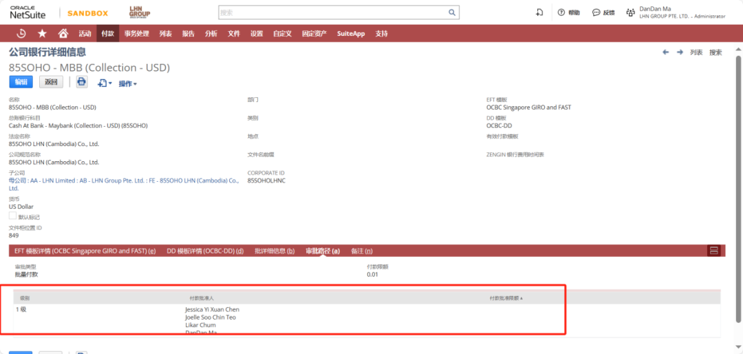
Task: Switch to 备注 tab
Action: [x=362, y=251]
